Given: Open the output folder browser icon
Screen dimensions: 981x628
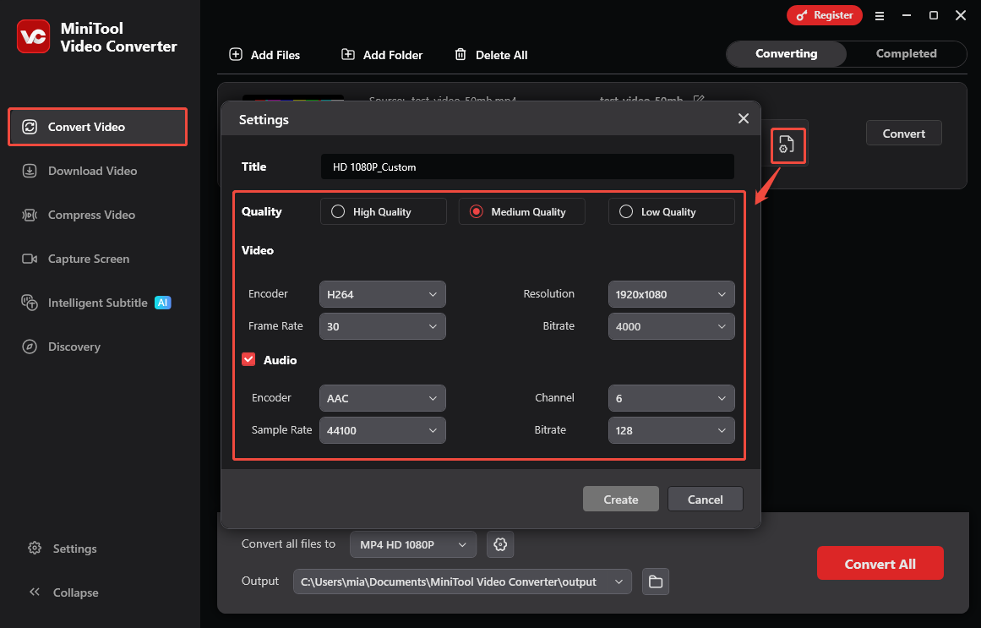Looking at the screenshot, I should pyautogui.click(x=656, y=582).
